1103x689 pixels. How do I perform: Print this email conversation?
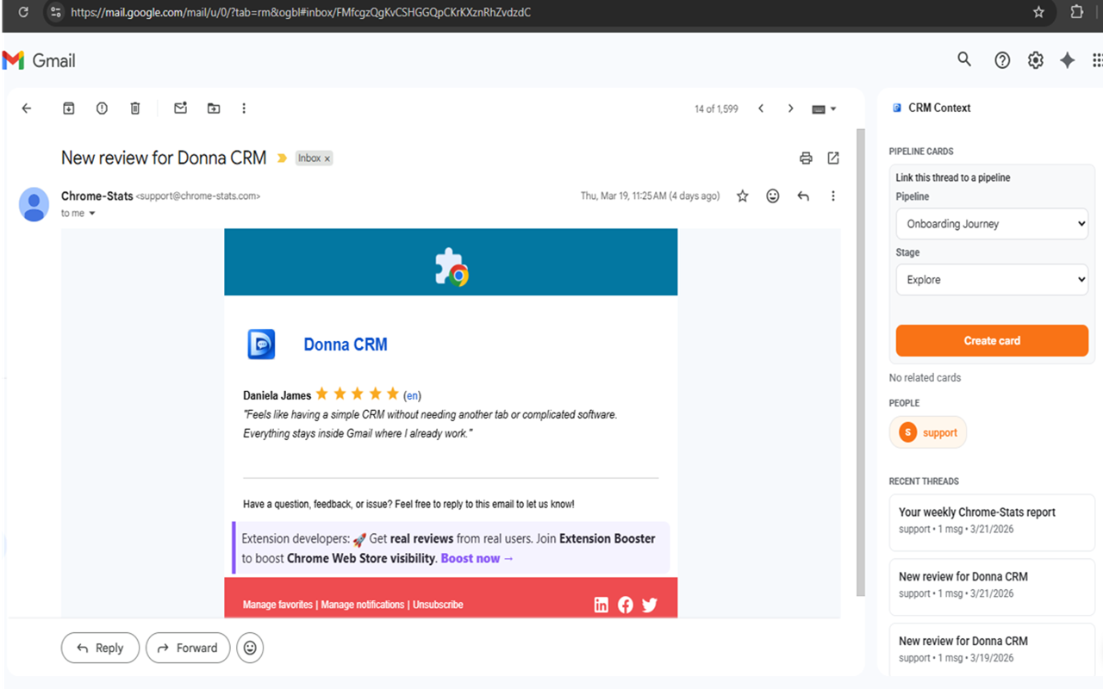(x=806, y=158)
